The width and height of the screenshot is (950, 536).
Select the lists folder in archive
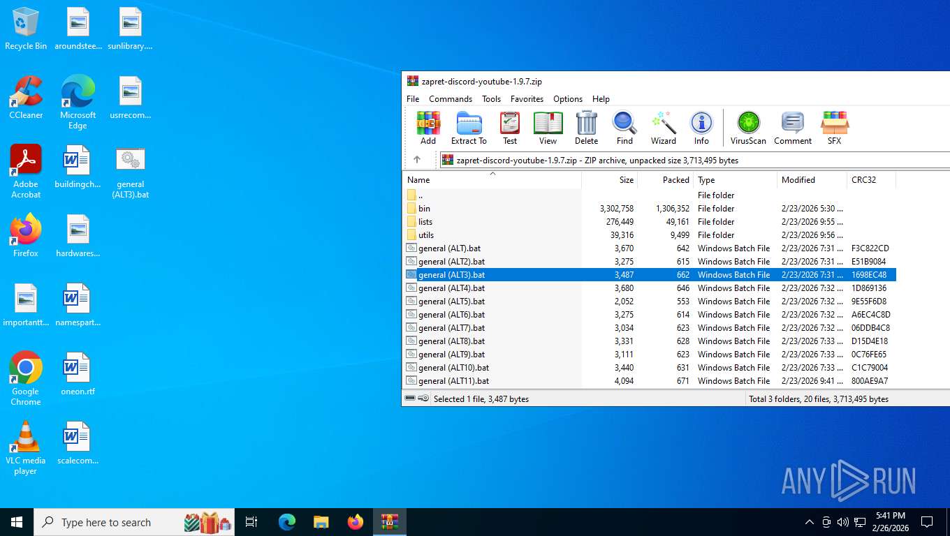(650, 222)
